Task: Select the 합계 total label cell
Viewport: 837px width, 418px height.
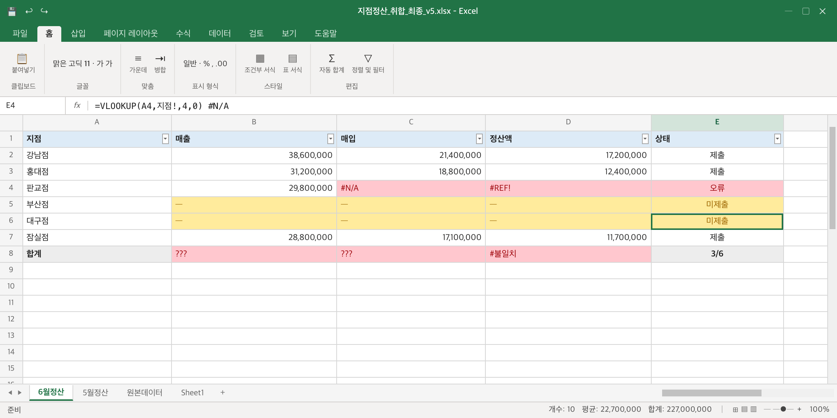Action: click(97, 254)
